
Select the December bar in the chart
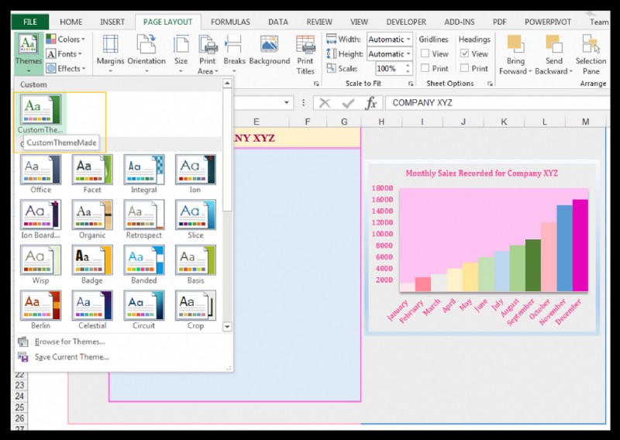point(580,245)
